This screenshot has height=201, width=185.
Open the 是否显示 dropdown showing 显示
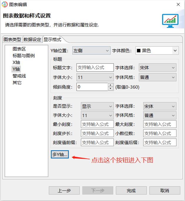tap(97, 106)
